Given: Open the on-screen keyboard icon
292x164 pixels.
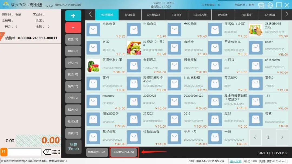Looking at the screenshot, I should coord(56,152).
